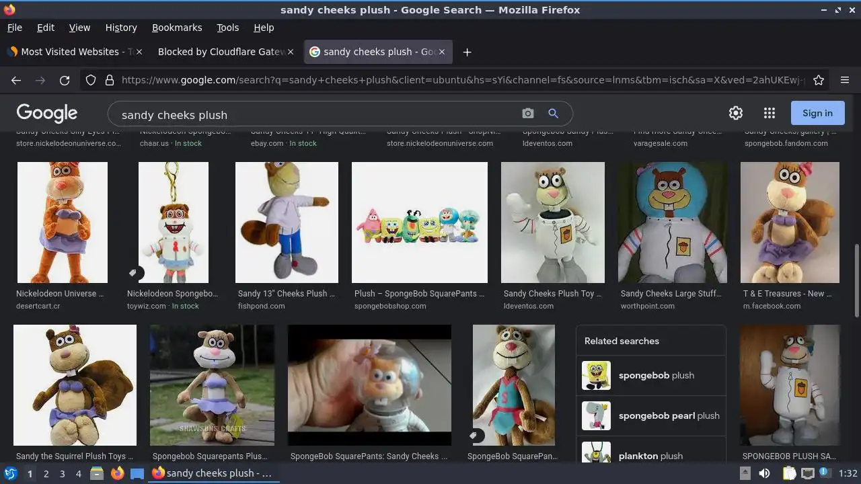Open the spongebobshop.com plush group image
Image resolution: width=861 pixels, height=484 pixels.
pyautogui.click(x=420, y=223)
